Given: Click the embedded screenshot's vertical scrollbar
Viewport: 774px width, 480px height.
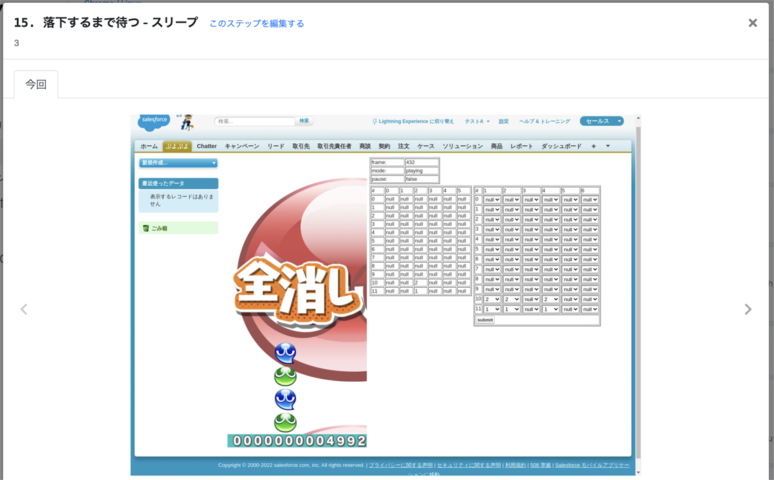Looking at the screenshot, I should click(638, 294).
